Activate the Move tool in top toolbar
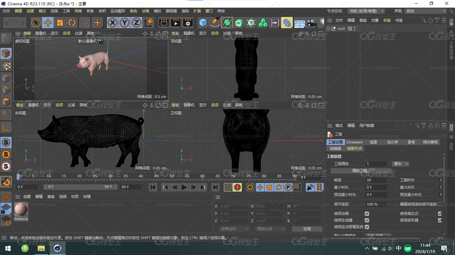The height and width of the screenshot is (255, 455). 48,23
